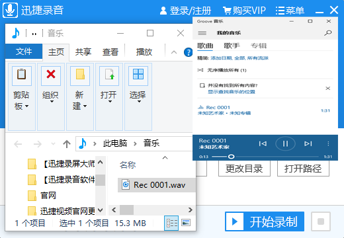This screenshot has height=238, width=344.
Task: Select 【迅捷录音软件 folder in tree
Action: 62,180
